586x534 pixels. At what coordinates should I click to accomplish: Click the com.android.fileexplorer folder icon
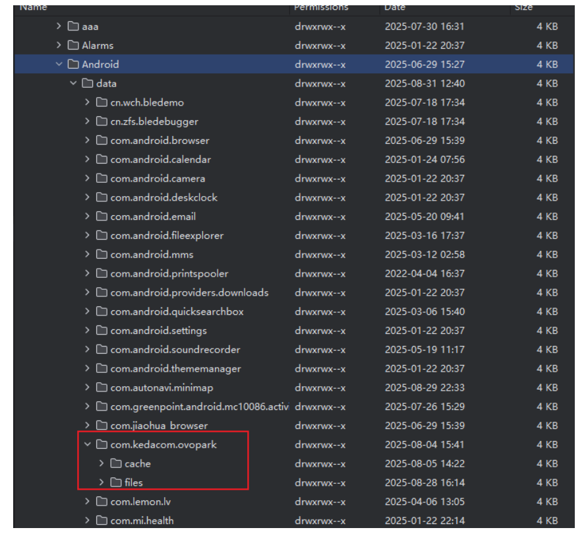[102, 236]
